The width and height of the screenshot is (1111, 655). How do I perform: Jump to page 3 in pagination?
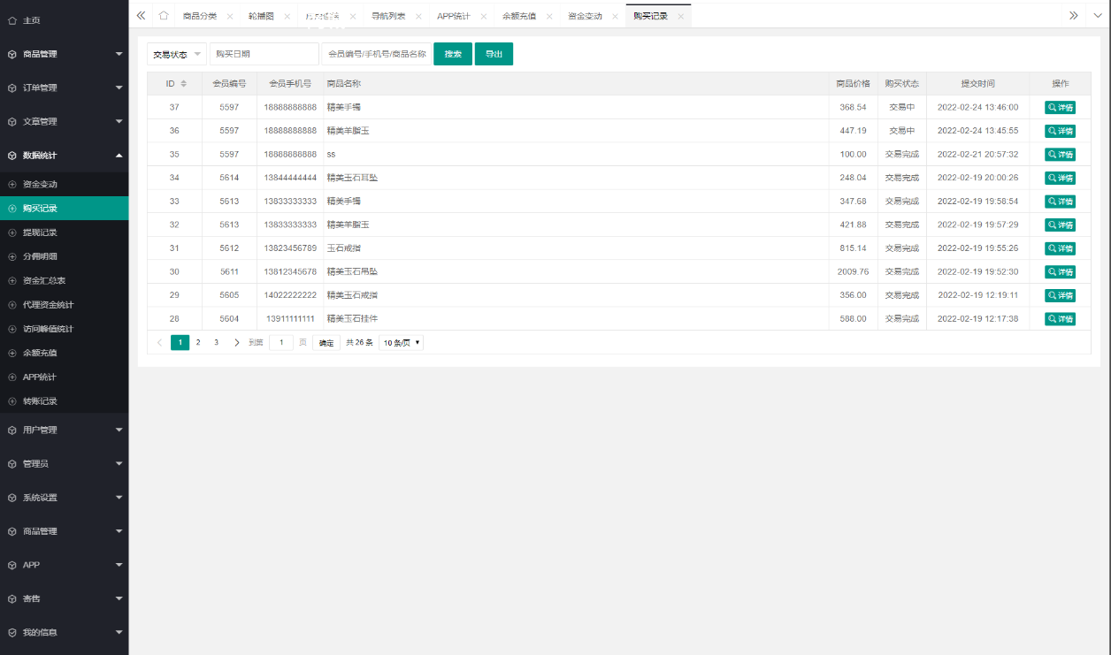[x=216, y=343]
